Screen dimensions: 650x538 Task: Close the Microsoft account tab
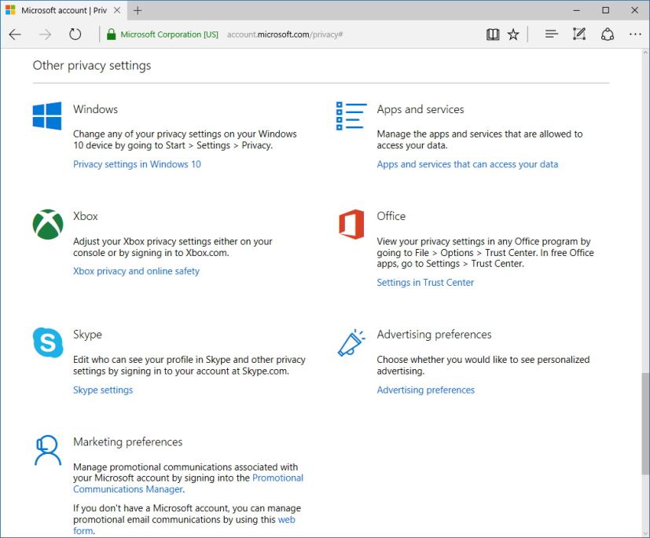coord(117,10)
